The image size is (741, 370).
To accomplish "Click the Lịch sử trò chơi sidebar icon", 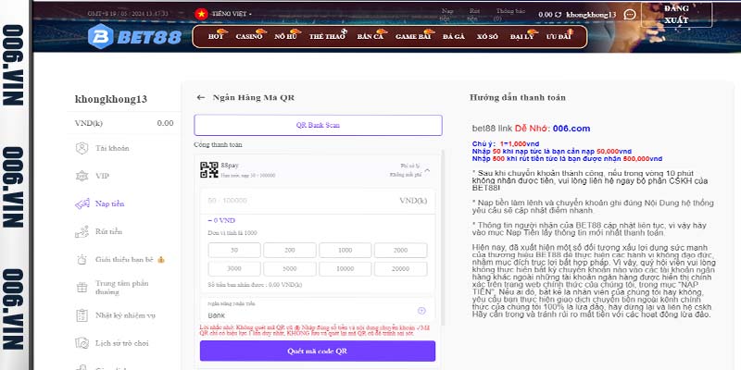I will [x=82, y=343].
